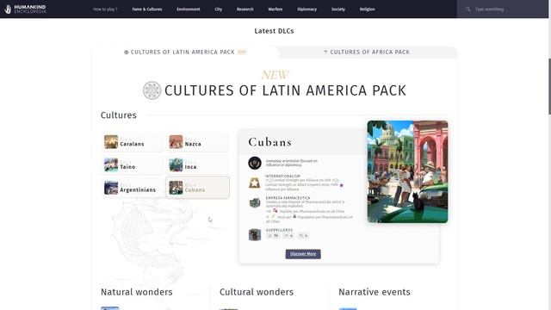551x310 pixels.
Task: Click the Latest DLCs heading
Action: click(x=274, y=31)
